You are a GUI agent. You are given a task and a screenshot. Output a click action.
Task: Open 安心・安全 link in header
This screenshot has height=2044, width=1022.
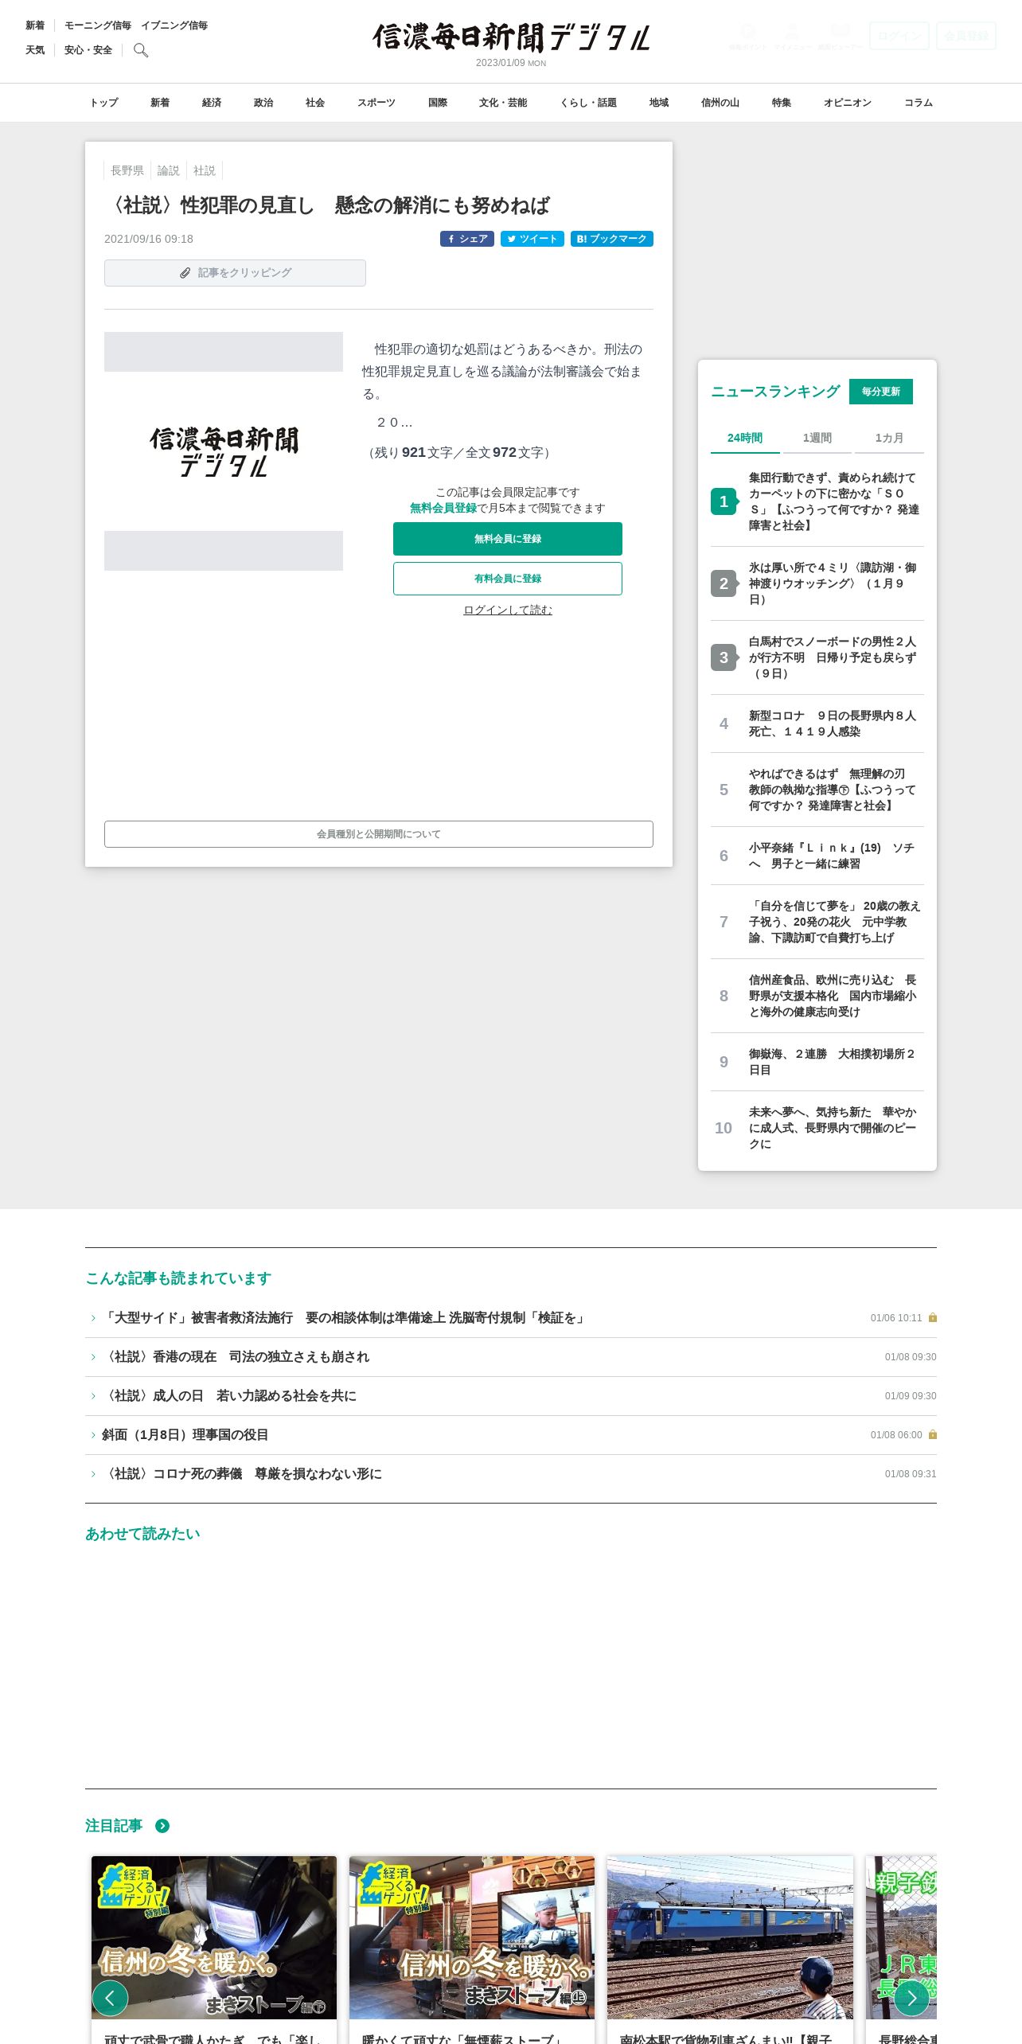88,50
